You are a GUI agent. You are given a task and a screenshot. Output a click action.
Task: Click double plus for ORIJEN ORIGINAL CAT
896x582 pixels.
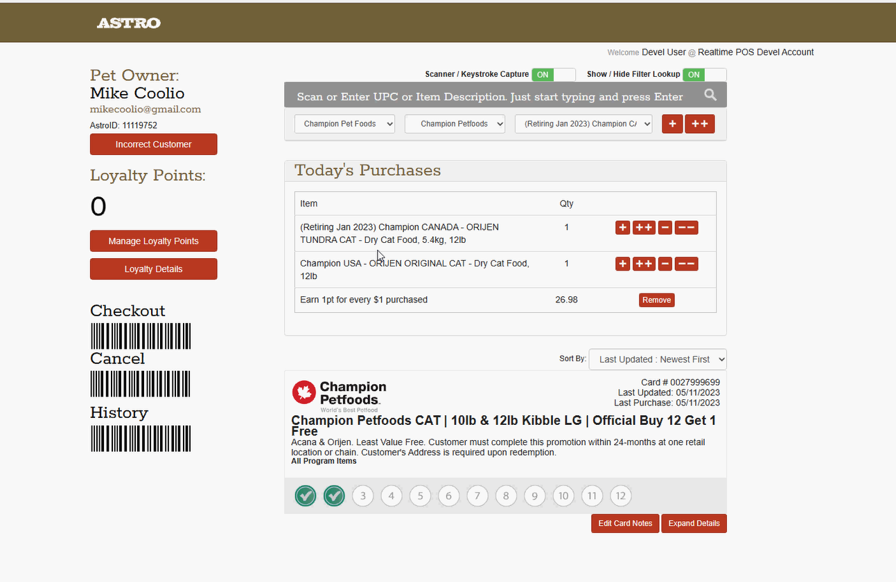coord(644,264)
